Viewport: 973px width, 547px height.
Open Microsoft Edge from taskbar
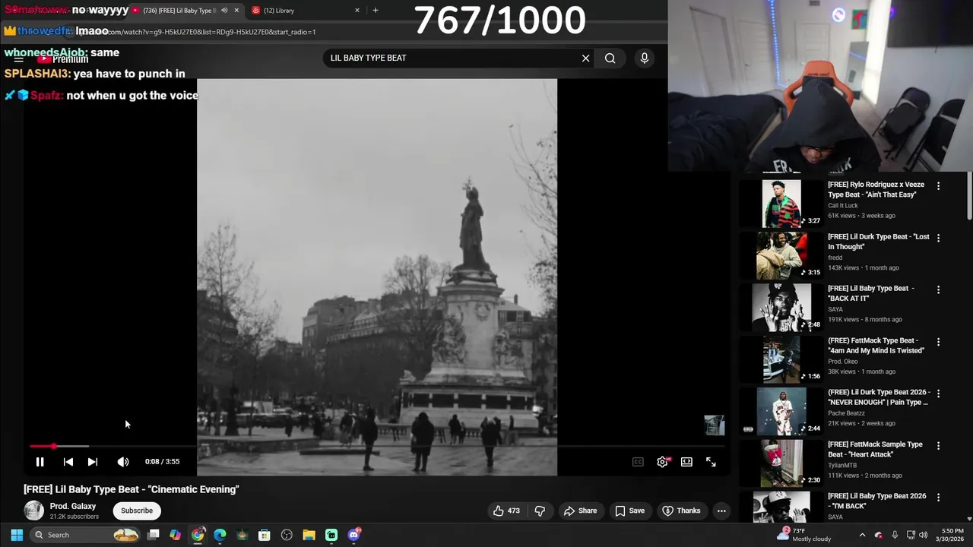[220, 535]
